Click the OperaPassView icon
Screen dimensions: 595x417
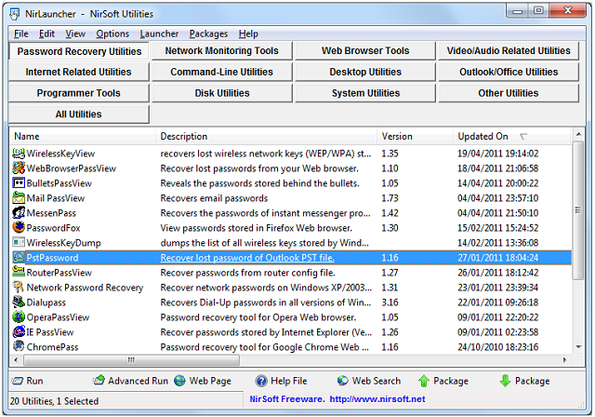click(x=19, y=317)
